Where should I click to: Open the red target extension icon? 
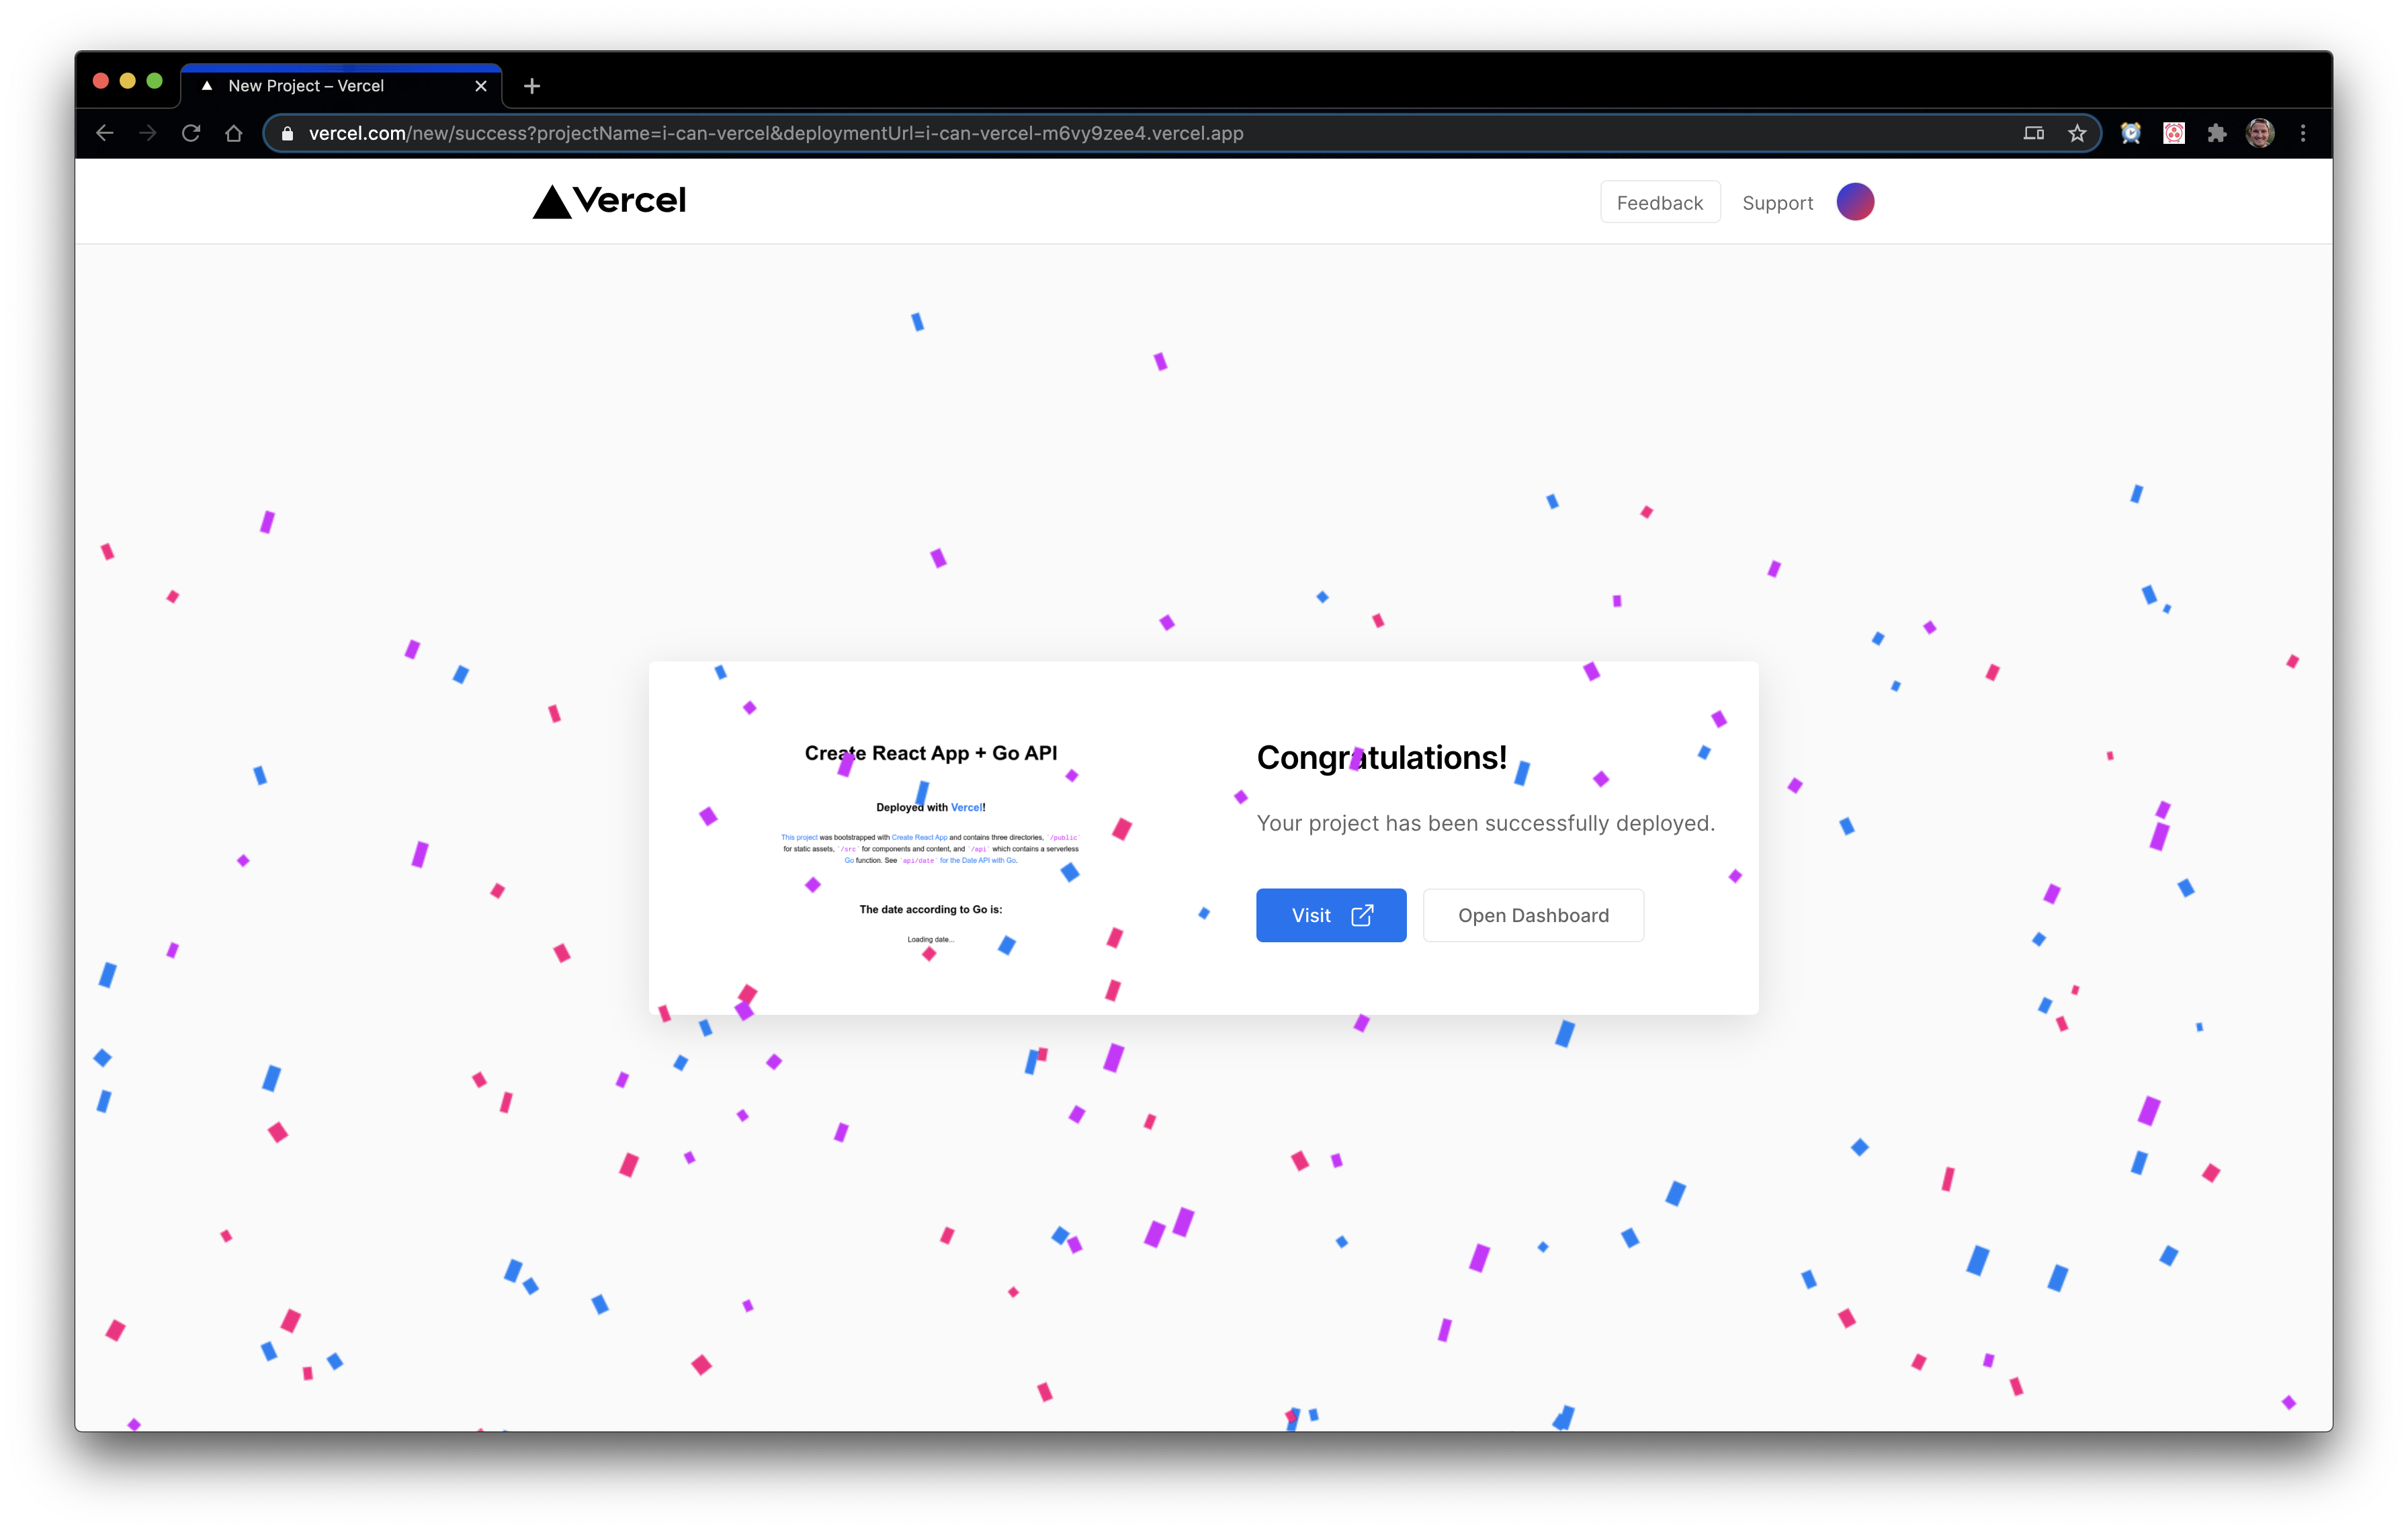coord(2174,133)
